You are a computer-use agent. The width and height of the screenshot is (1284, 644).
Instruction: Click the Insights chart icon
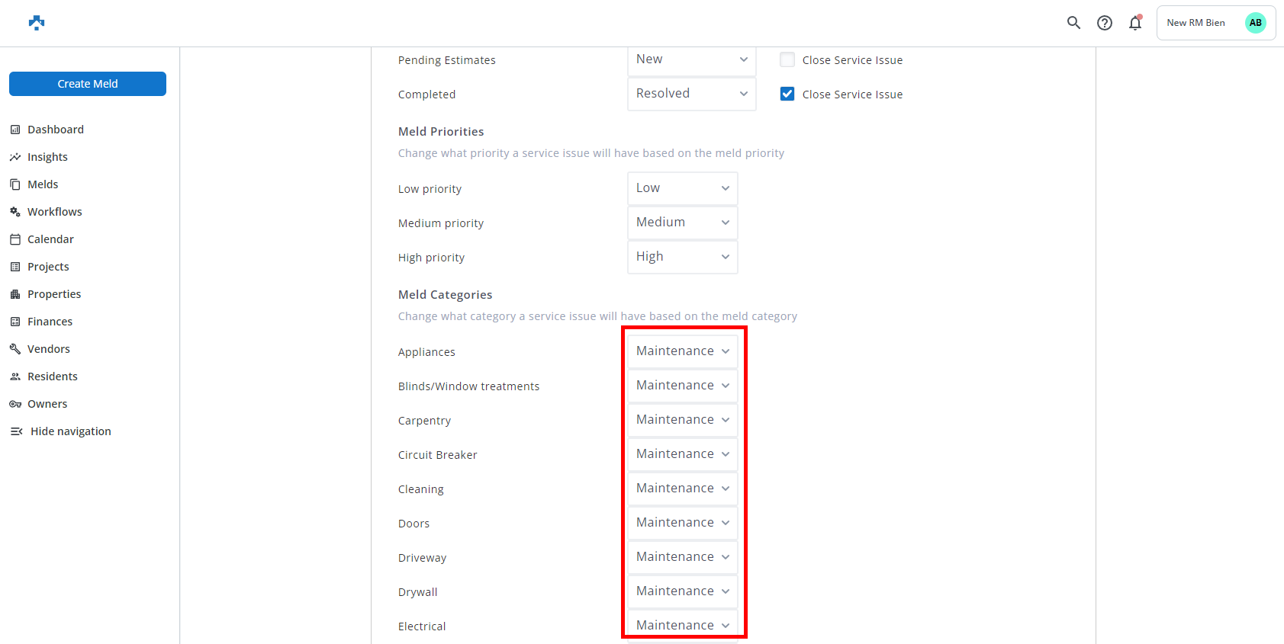click(15, 157)
